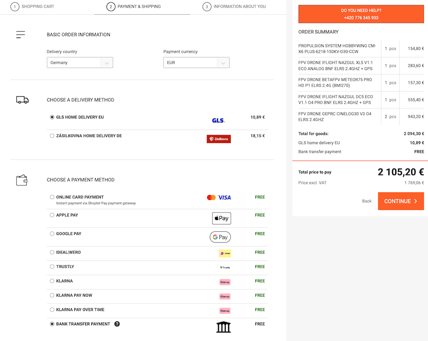The height and width of the screenshot is (341, 428).
Task: Choose Apple Pay radio button
Action: pos(52,215)
